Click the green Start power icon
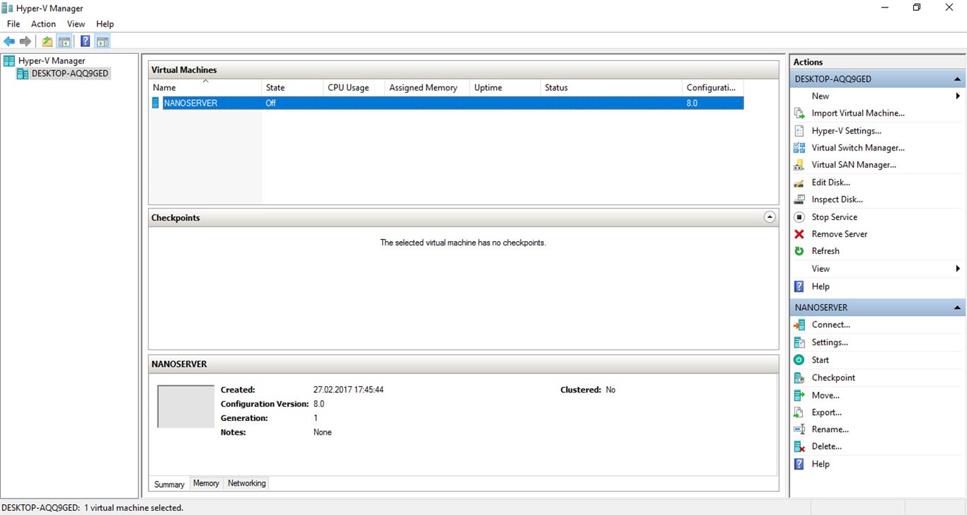 point(799,360)
